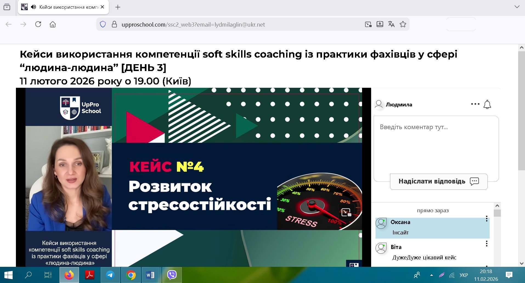Open options menu for Віта's comment
525x283 pixels.
coord(487,244)
